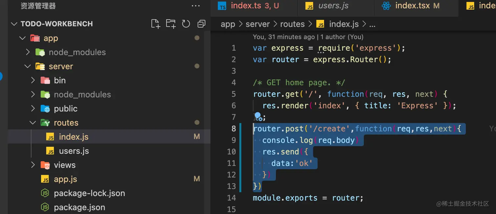Click the modified M badge next to app.js
Screen dimensions: 496x214
pyautogui.click(x=197, y=179)
